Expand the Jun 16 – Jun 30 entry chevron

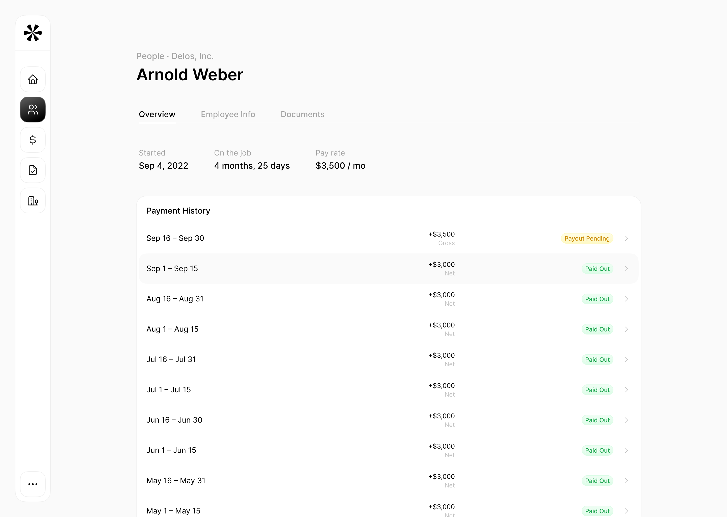[627, 420]
